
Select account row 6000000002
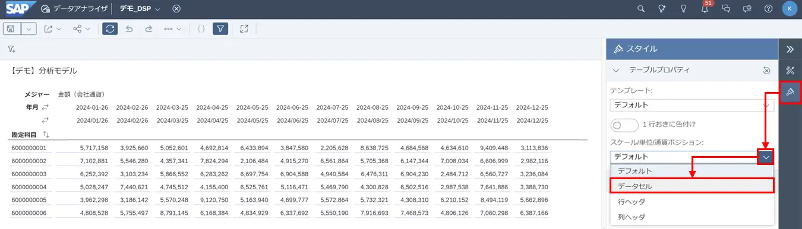pos(29,161)
